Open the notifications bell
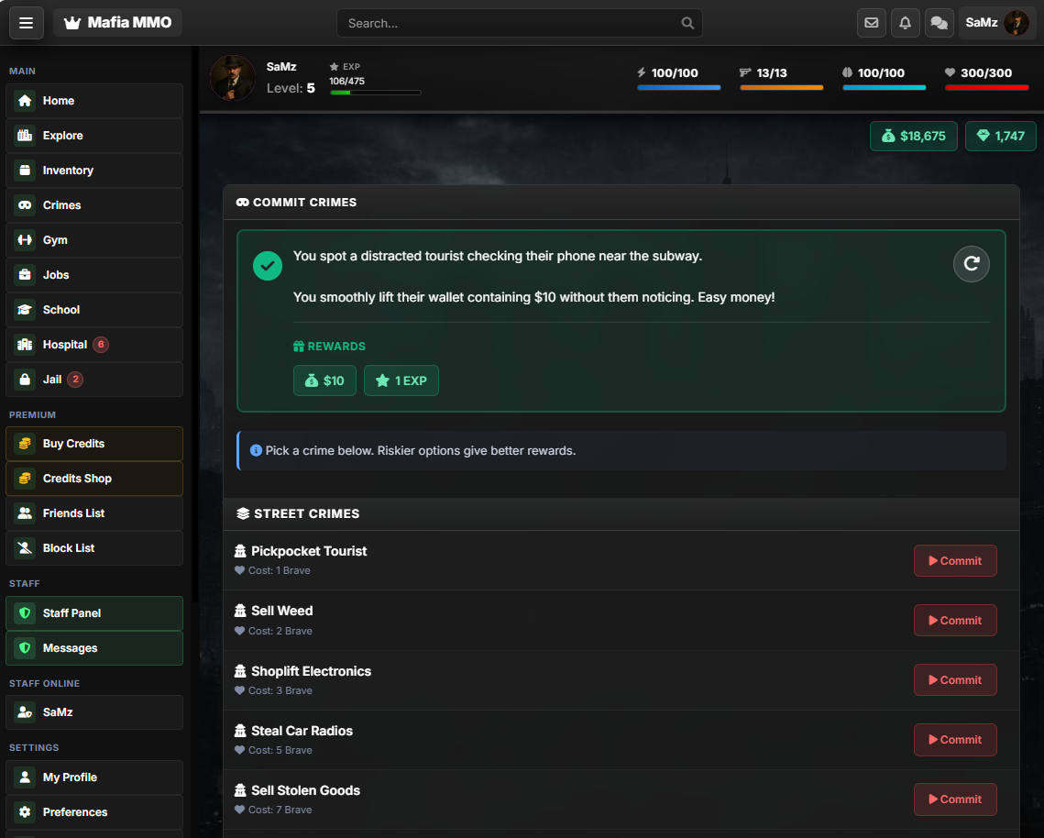Viewport: 1044px width, 838px height. 905,23
